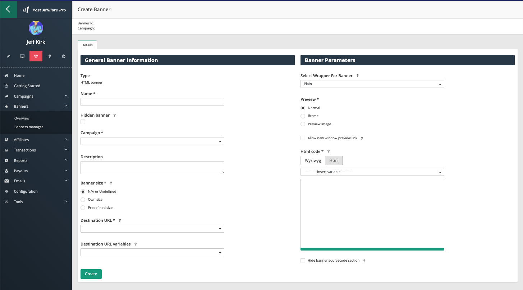The height and width of the screenshot is (290, 523).
Task: Select the Iframe preview option
Action: click(x=302, y=116)
